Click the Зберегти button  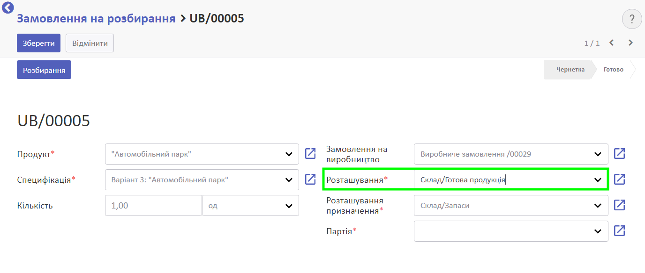[38, 43]
